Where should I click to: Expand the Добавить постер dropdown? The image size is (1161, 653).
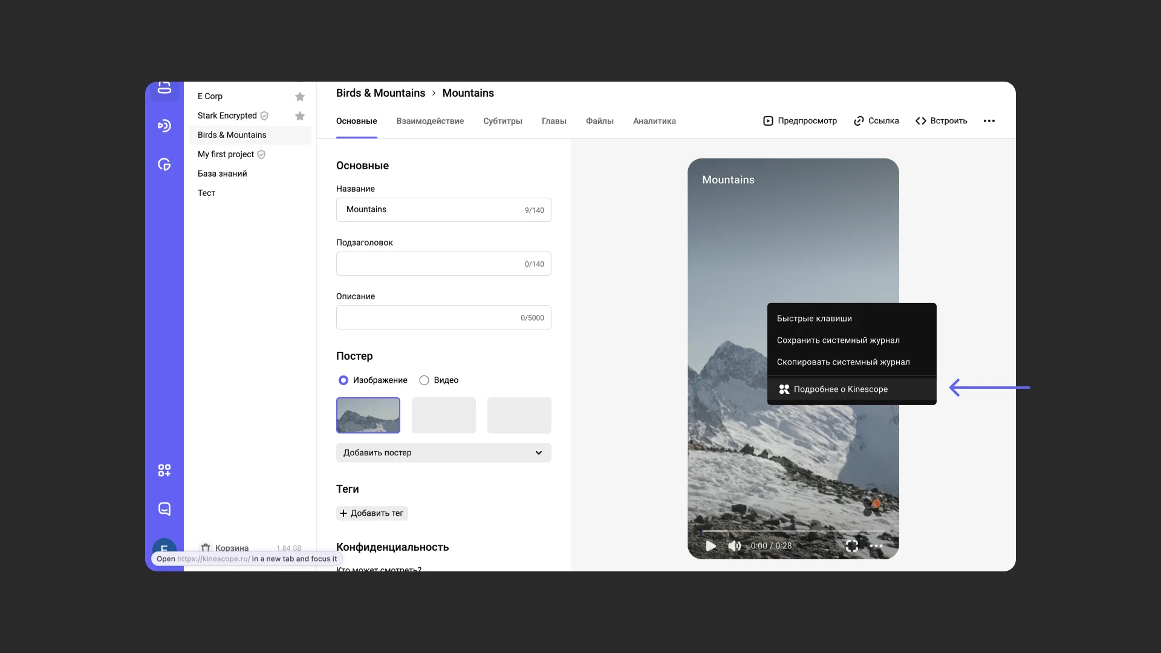pos(443,453)
